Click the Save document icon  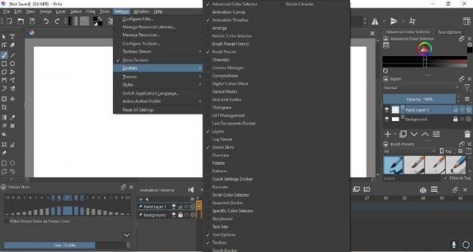pyautogui.click(x=32, y=21)
